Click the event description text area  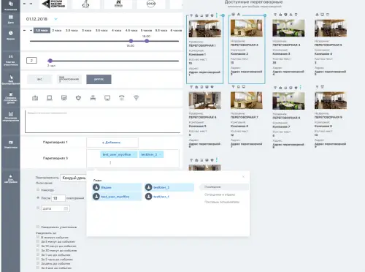(103, 121)
